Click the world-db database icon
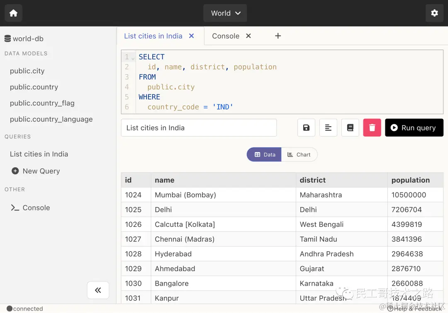This screenshot has width=448, height=313. coord(8,39)
